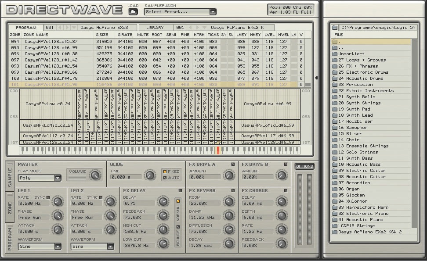
Task: Open the program list down arrow
Action: (73, 28)
